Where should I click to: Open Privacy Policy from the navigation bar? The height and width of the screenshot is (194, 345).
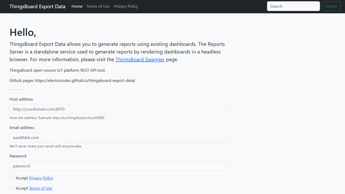(126, 6)
